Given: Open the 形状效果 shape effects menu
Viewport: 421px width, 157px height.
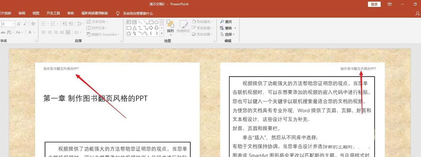Looking at the screenshot, I should click(x=203, y=35).
